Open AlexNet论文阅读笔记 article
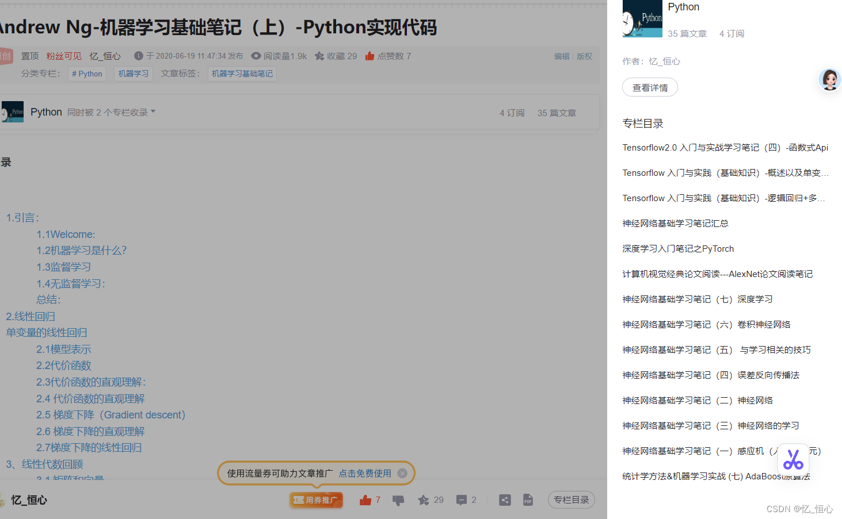 [717, 274]
